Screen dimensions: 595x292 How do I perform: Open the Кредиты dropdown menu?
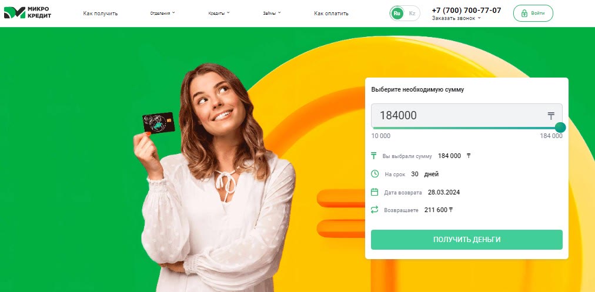(x=219, y=14)
